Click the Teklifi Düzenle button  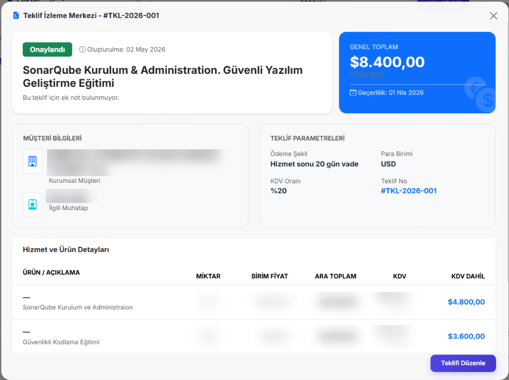click(463, 363)
